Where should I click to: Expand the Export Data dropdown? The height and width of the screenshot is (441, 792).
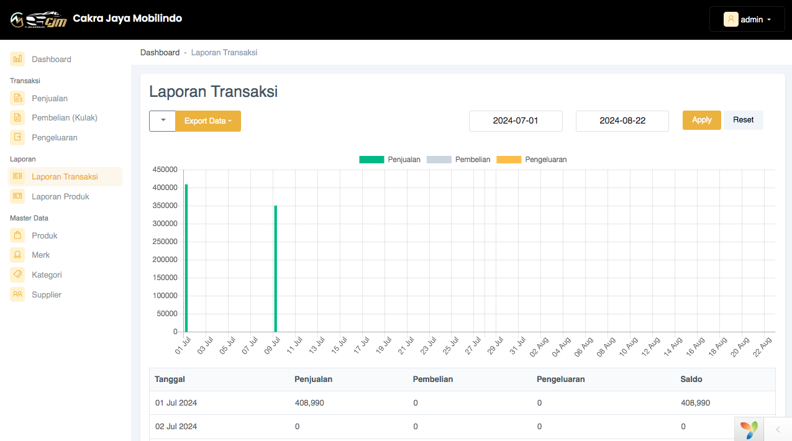click(x=208, y=121)
